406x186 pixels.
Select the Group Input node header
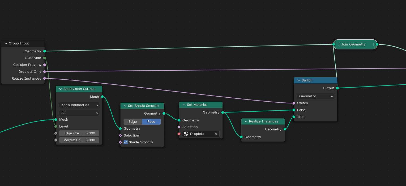(x=23, y=43)
